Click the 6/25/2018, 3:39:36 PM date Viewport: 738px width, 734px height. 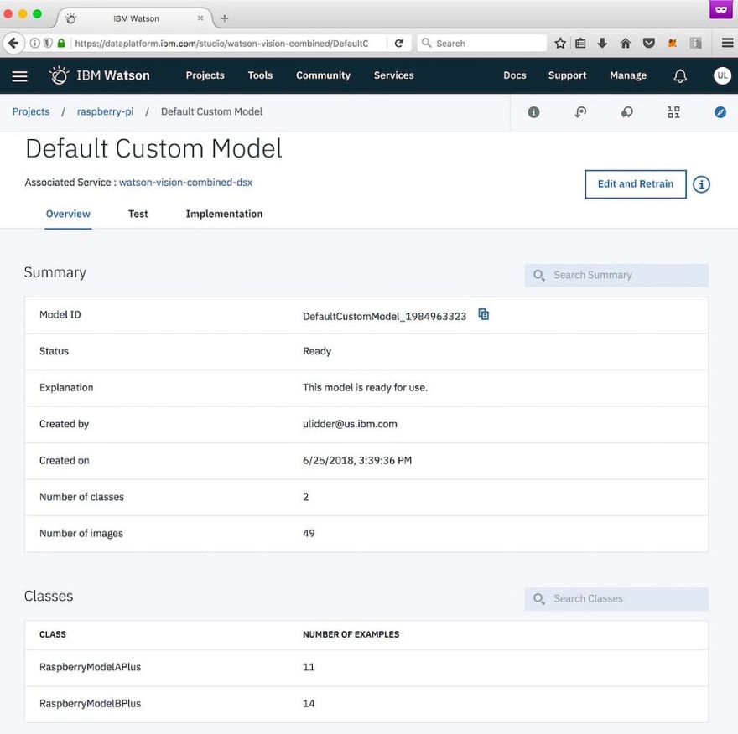(x=356, y=460)
